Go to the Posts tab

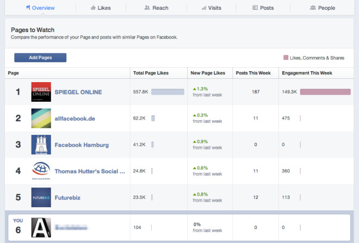(263, 8)
